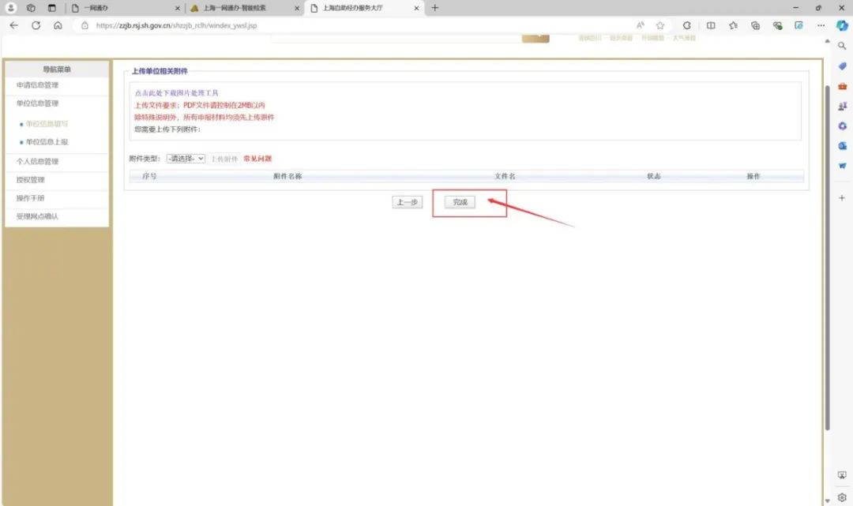Image resolution: width=853 pixels, height=506 pixels.
Task: Go to the browser Home page
Action: click(58, 25)
